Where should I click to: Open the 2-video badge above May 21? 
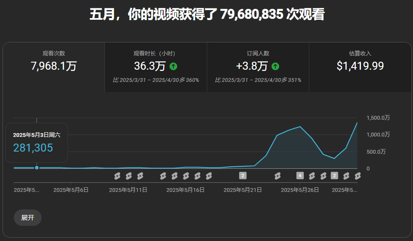click(x=243, y=176)
